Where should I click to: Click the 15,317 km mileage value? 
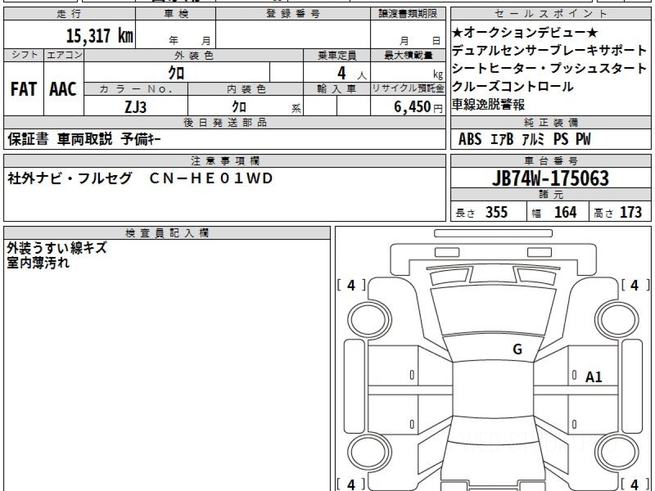coord(99,36)
